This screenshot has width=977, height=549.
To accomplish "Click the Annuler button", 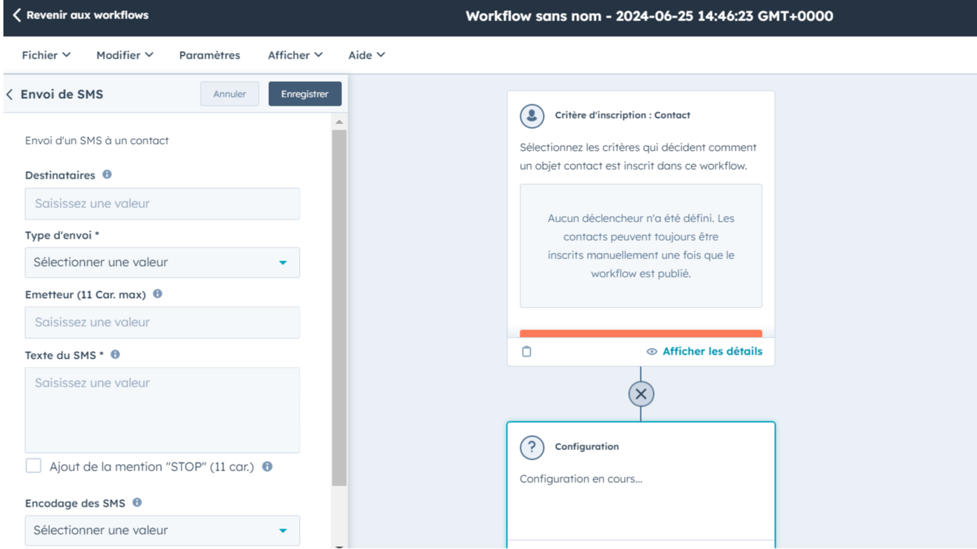I will pos(229,94).
